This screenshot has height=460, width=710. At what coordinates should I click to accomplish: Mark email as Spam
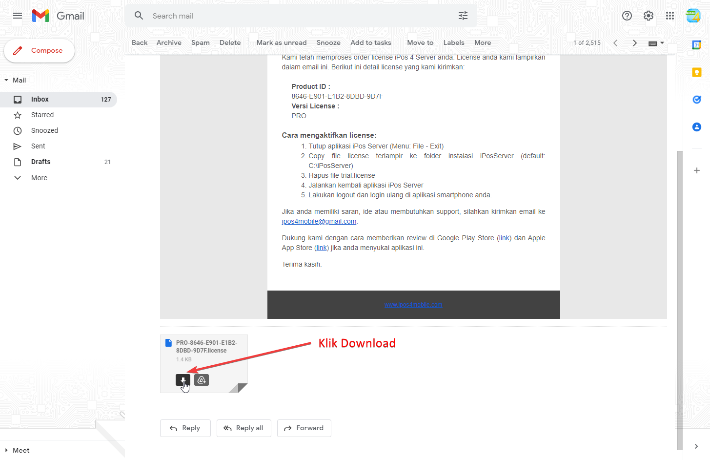[201, 43]
